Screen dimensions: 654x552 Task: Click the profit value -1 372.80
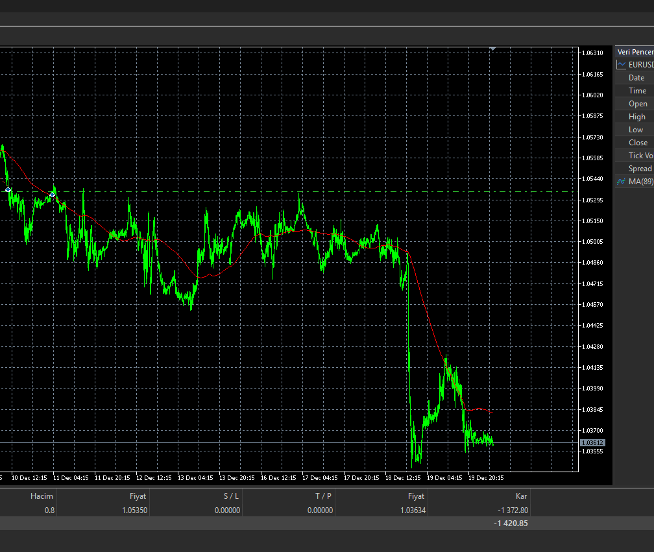tap(513, 510)
